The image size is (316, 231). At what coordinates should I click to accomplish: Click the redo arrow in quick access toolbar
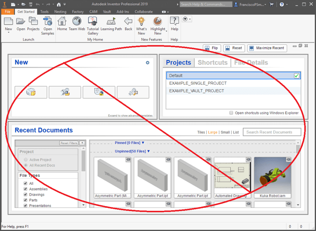[48, 4]
